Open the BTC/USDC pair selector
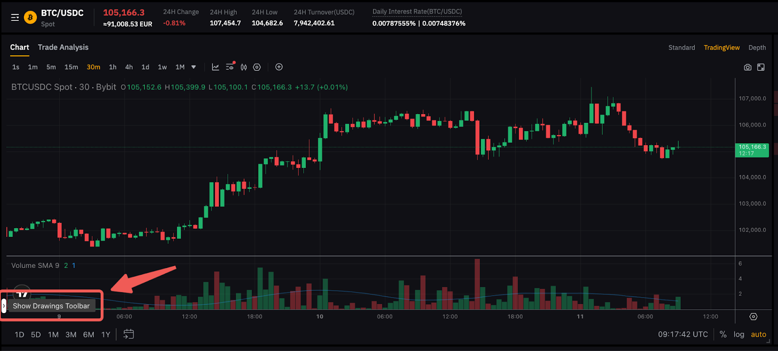The image size is (778, 351). [x=62, y=13]
